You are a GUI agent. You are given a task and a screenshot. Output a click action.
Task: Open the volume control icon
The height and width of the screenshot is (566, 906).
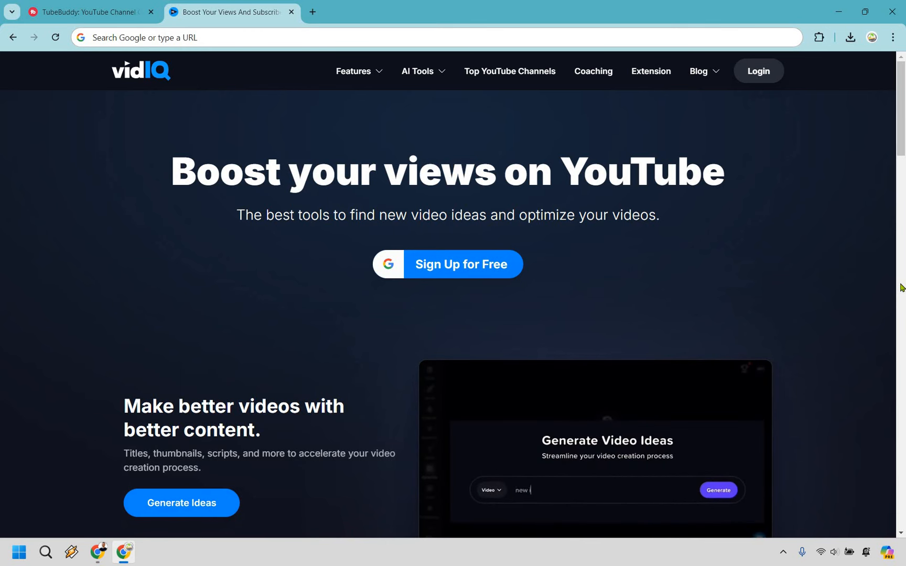834,552
